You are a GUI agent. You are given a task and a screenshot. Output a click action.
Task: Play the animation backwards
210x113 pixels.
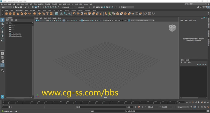click(x=196, y=102)
